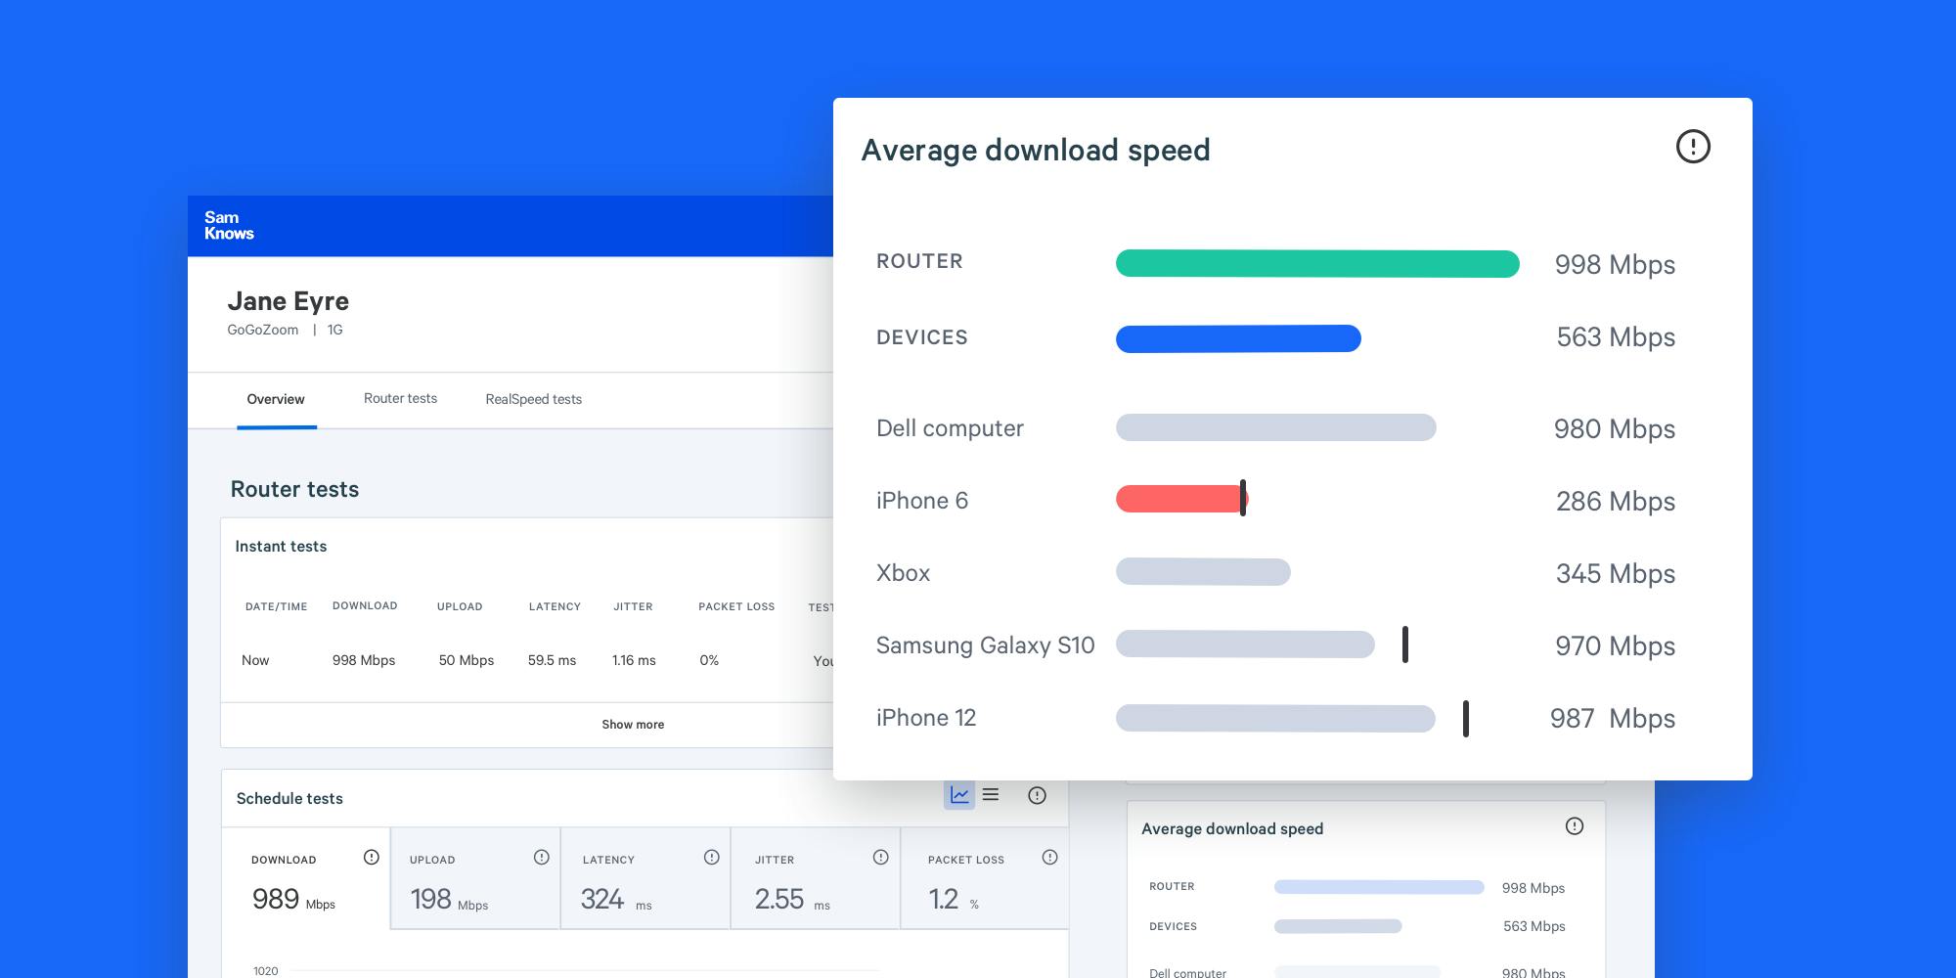Switch Schedule tests to chart view

[959, 795]
